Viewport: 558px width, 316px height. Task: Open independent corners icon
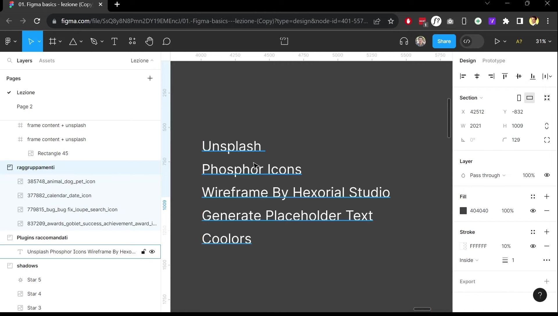(x=547, y=140)
